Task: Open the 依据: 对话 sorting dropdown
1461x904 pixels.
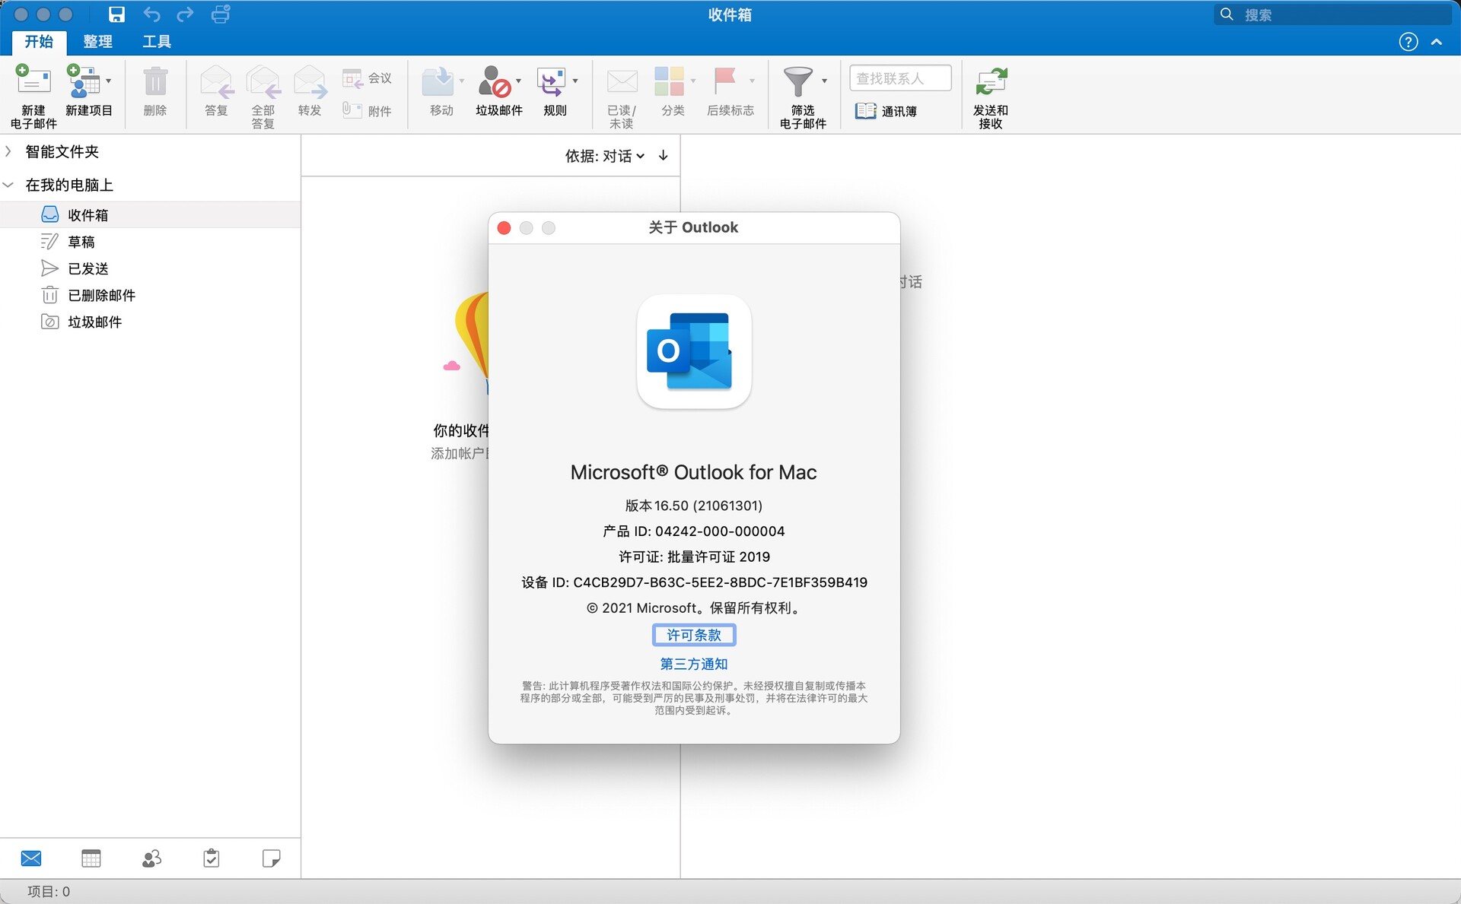Action: click(x=605, y=155)
